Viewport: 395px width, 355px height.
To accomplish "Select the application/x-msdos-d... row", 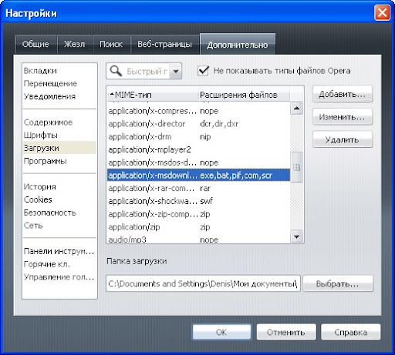I will click(x=198, y=162).
